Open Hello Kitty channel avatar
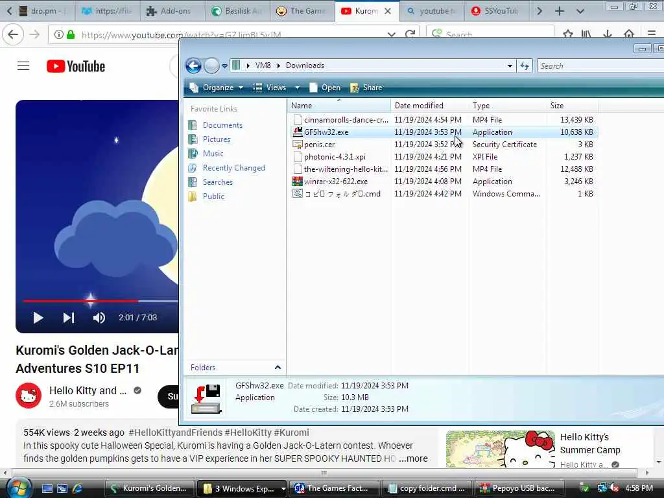 (x=29, y=396)
